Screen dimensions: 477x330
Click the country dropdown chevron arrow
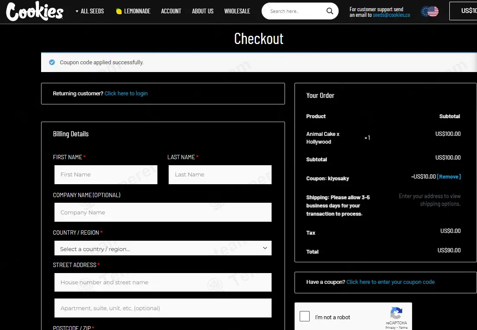coord(265,248)
